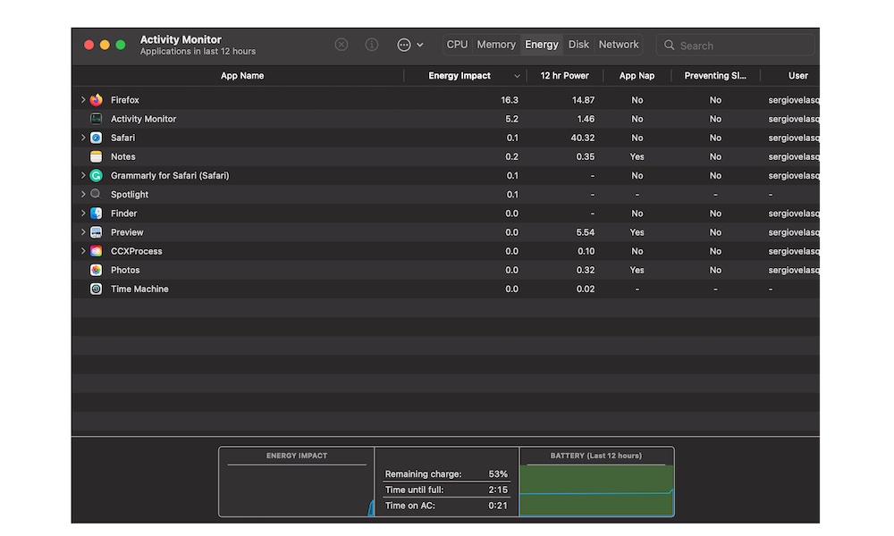Click the Search input field
Viewport: 894px width, 536px height.
click(x=736, y=45)
